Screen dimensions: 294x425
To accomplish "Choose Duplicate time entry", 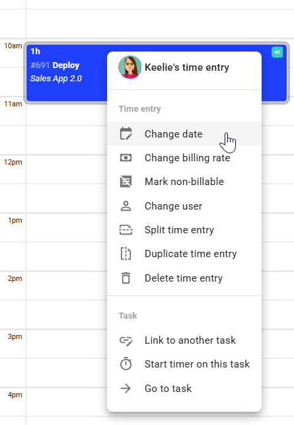I will pyautogui.click(x=184, y=254).
